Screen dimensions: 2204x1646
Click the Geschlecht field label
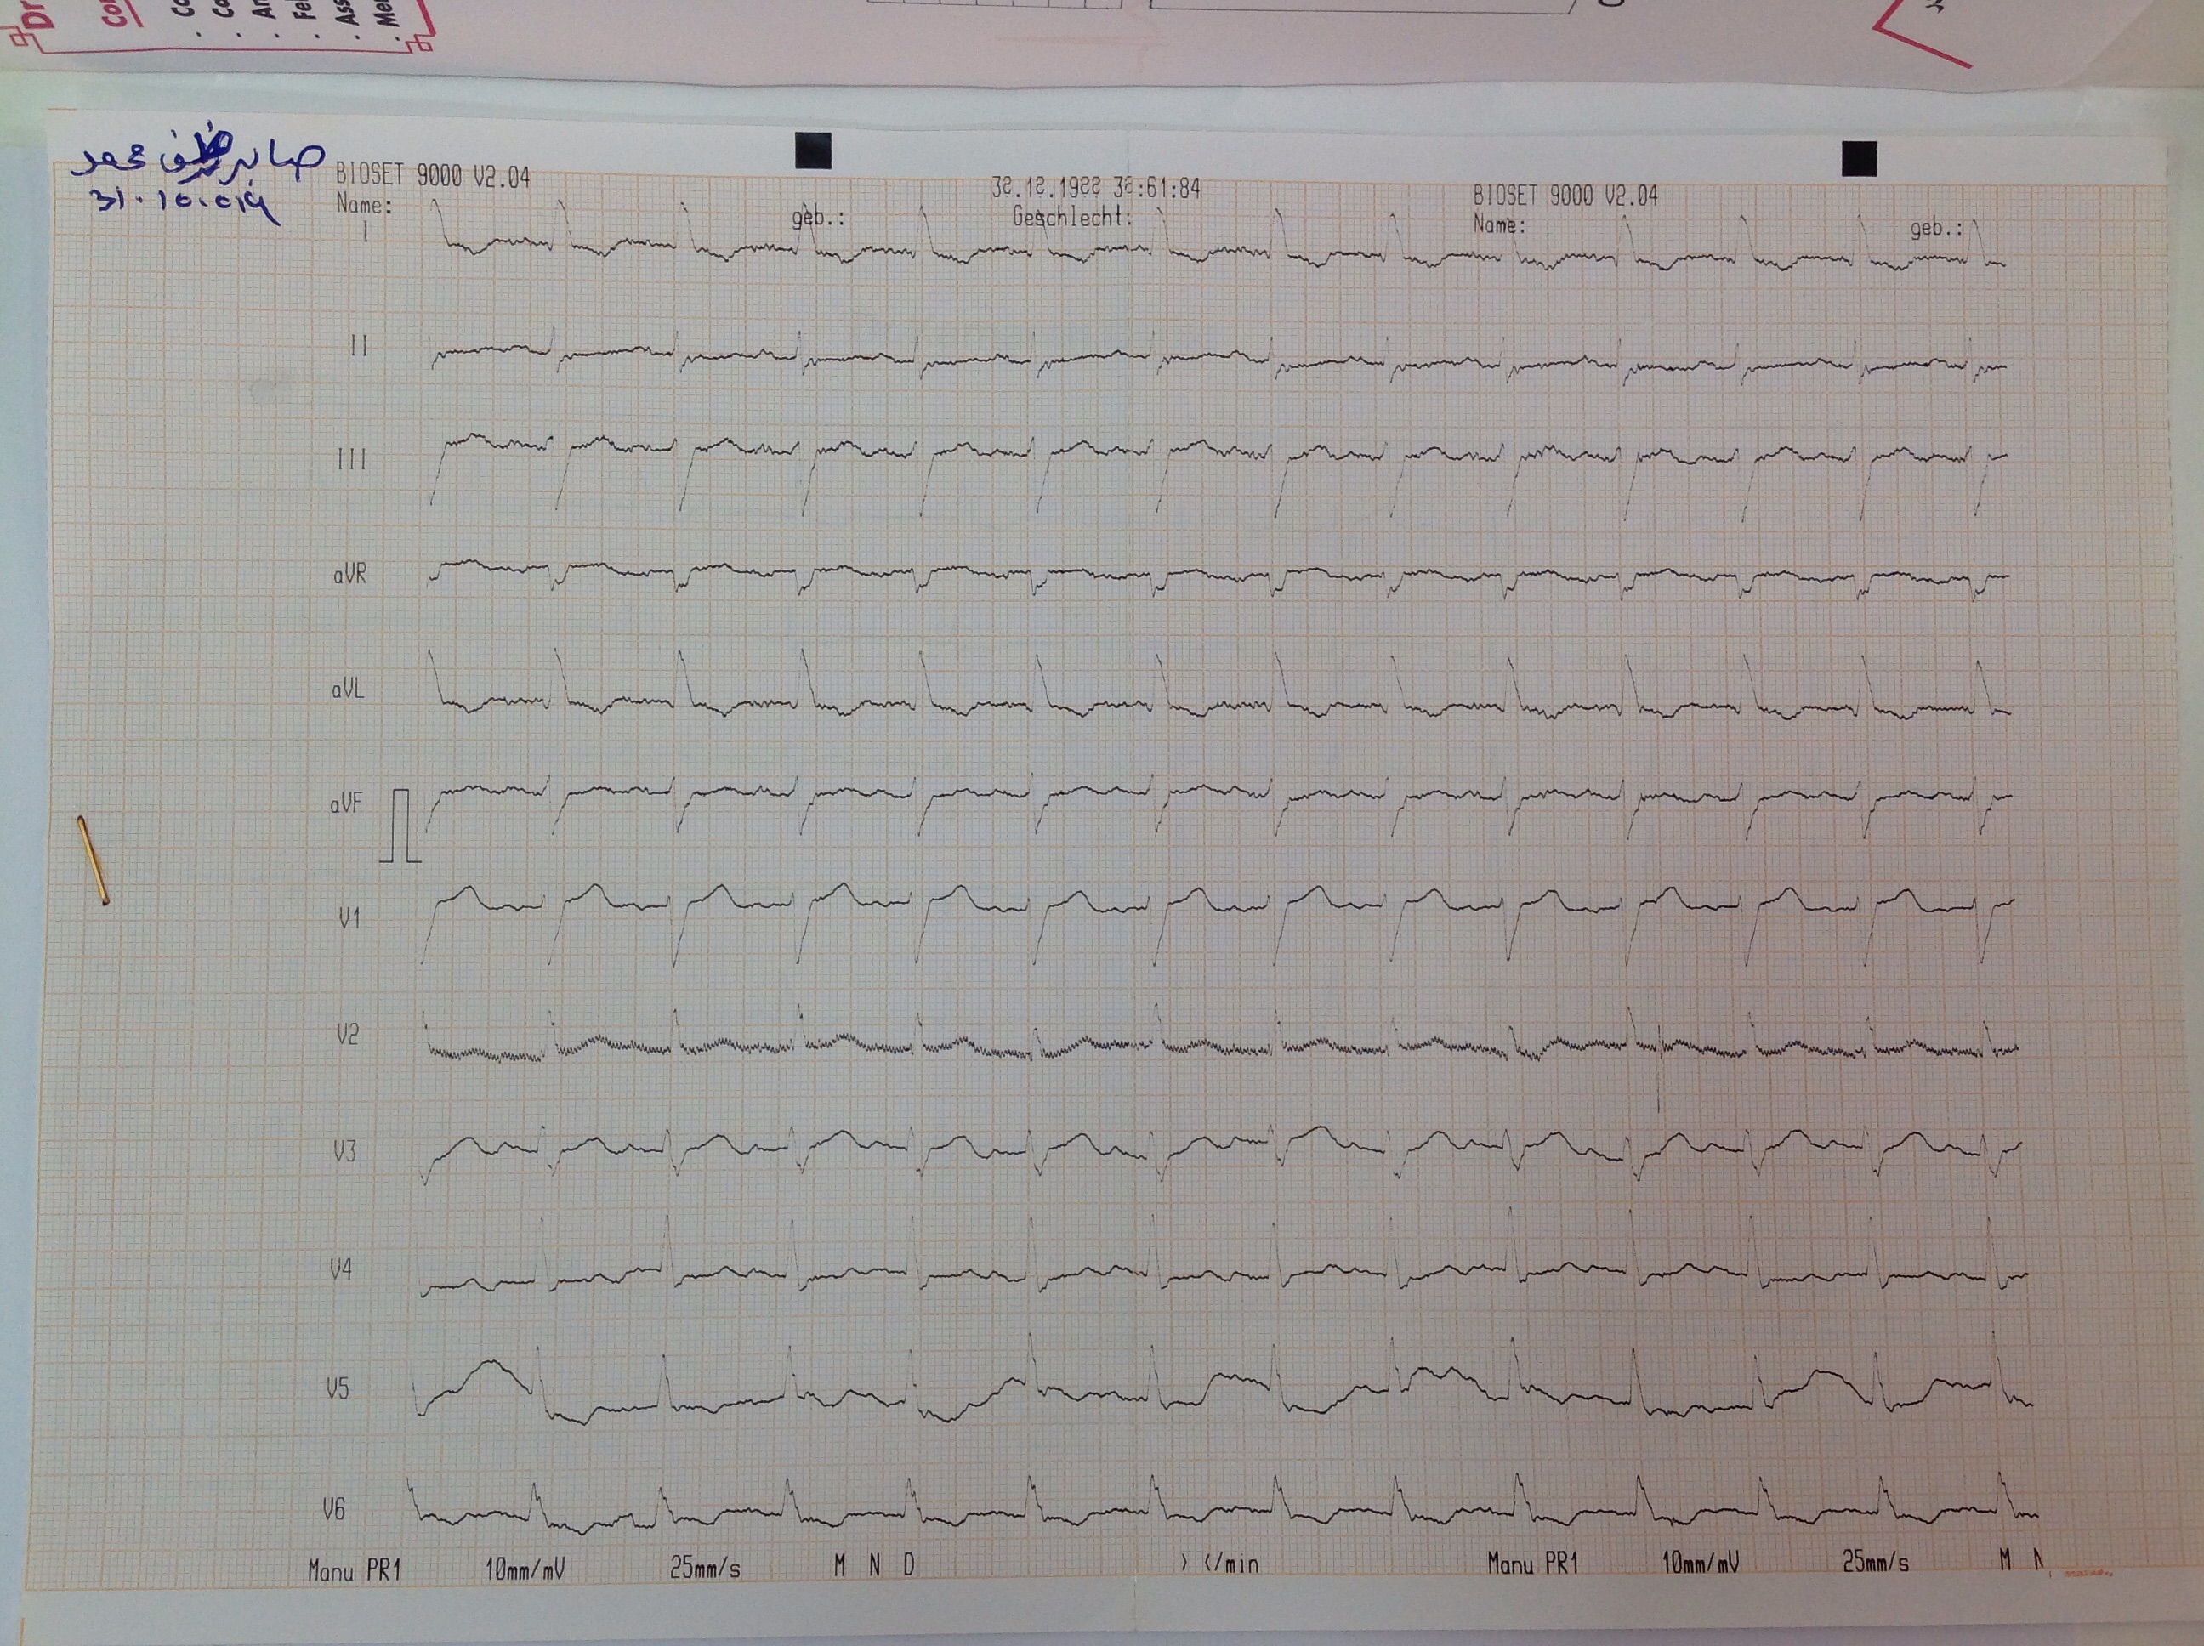tap(1072, 216)
